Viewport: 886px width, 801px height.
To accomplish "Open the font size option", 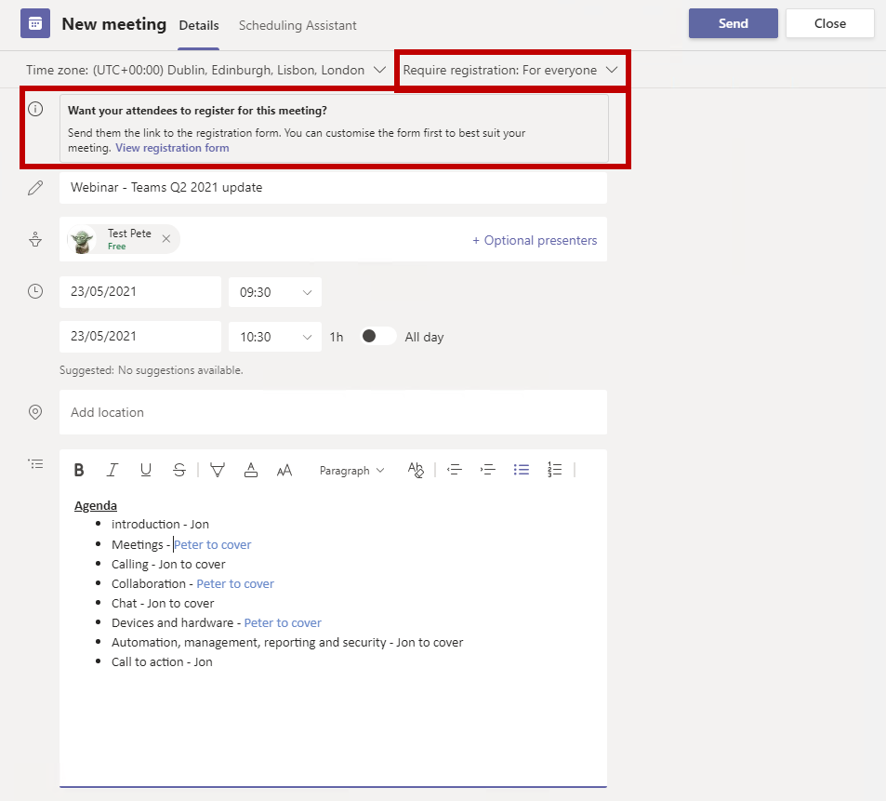I will 284,471.
